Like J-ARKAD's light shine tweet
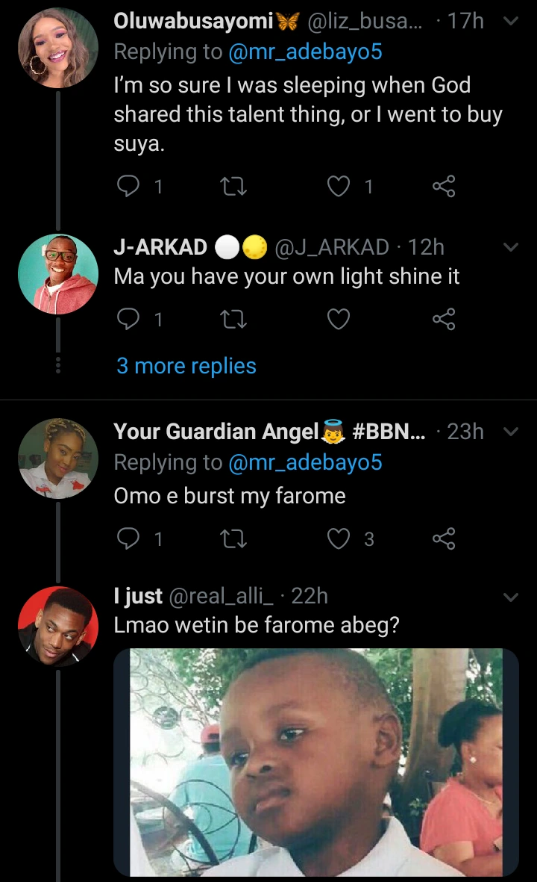This screenshot has width=537, height=882. click(339, 320)
